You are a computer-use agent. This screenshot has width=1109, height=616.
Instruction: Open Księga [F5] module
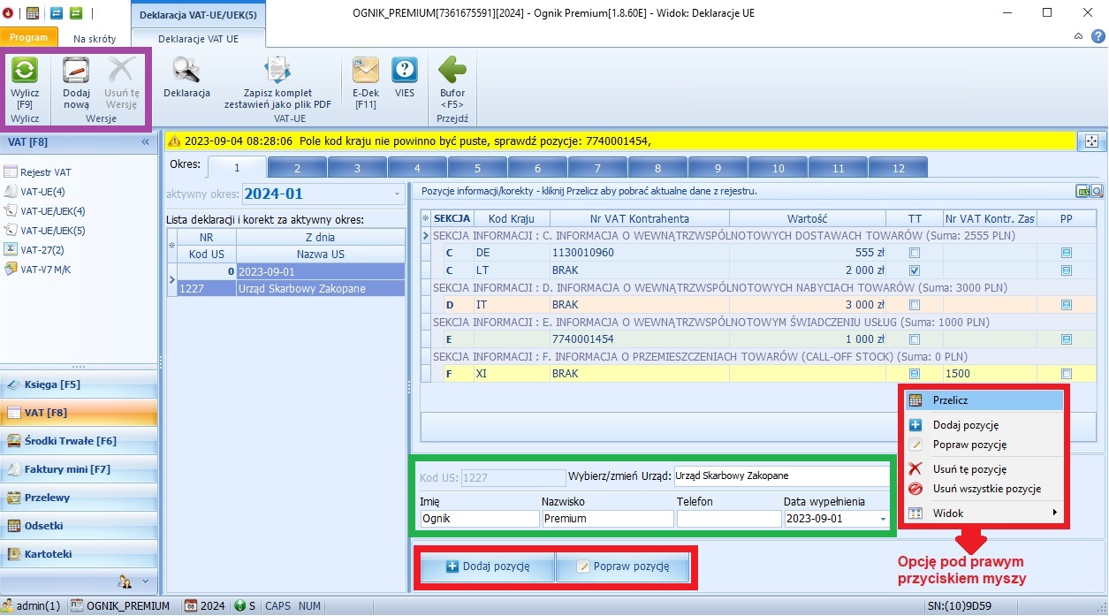point(80,384)
